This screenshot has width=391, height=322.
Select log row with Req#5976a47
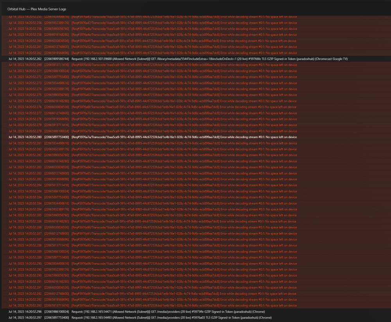[195, 23]
